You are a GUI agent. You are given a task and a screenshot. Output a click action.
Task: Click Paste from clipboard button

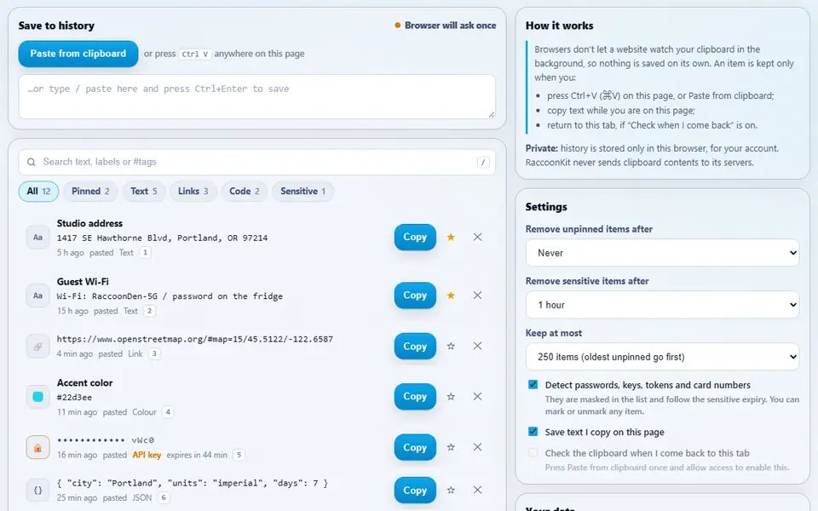[x=78, y=54]
